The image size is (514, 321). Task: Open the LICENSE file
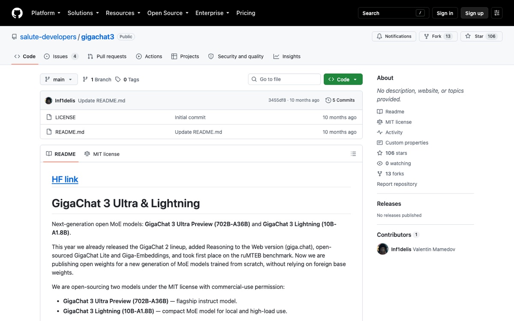tap(66, 117)
